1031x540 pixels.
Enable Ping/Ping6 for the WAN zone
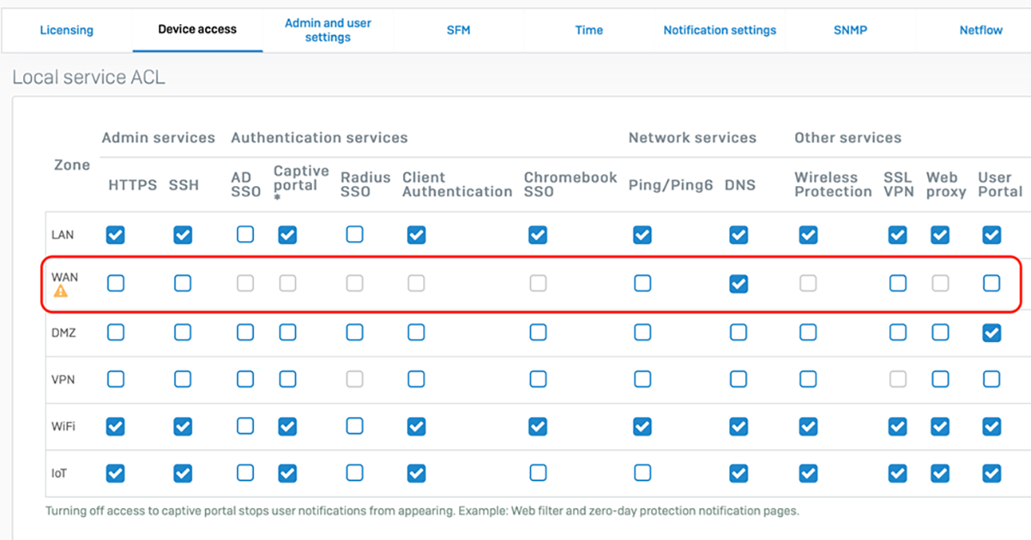tap(642, 284)
